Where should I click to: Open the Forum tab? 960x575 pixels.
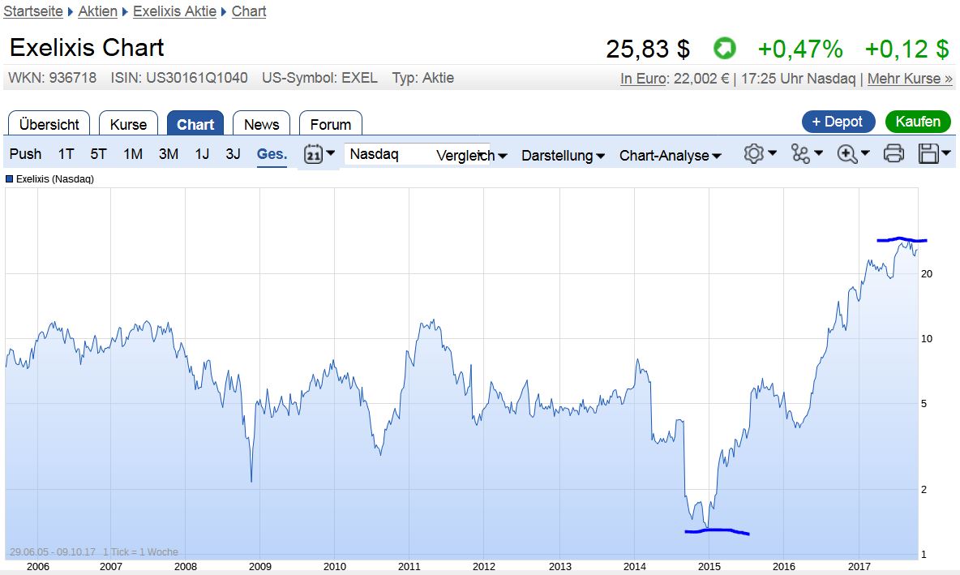[330, 124]
